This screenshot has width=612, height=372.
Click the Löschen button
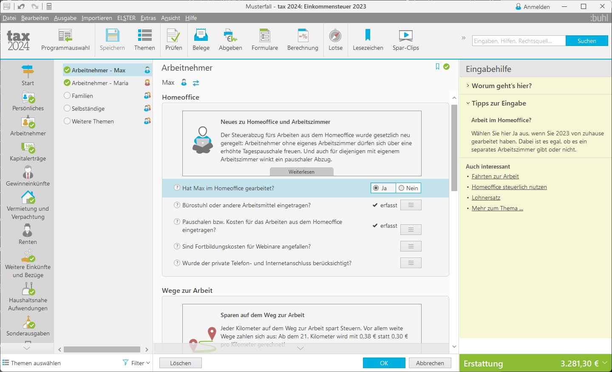(181, 363)
